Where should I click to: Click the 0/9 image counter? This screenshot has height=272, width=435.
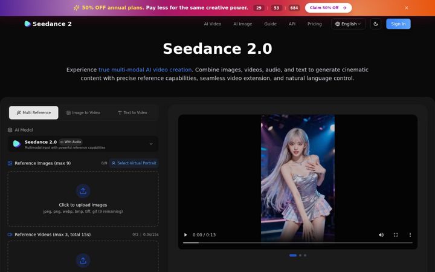coord(104,163)
